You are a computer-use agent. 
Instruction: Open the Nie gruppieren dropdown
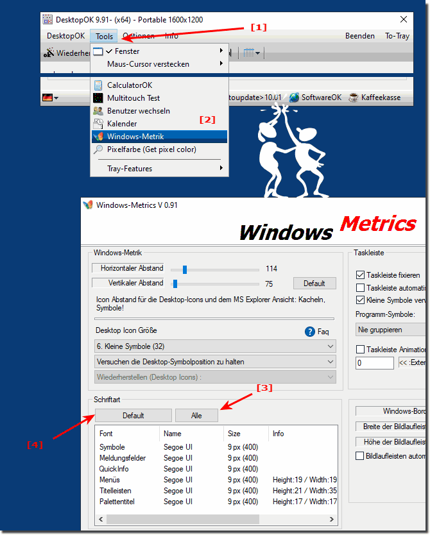390,330
